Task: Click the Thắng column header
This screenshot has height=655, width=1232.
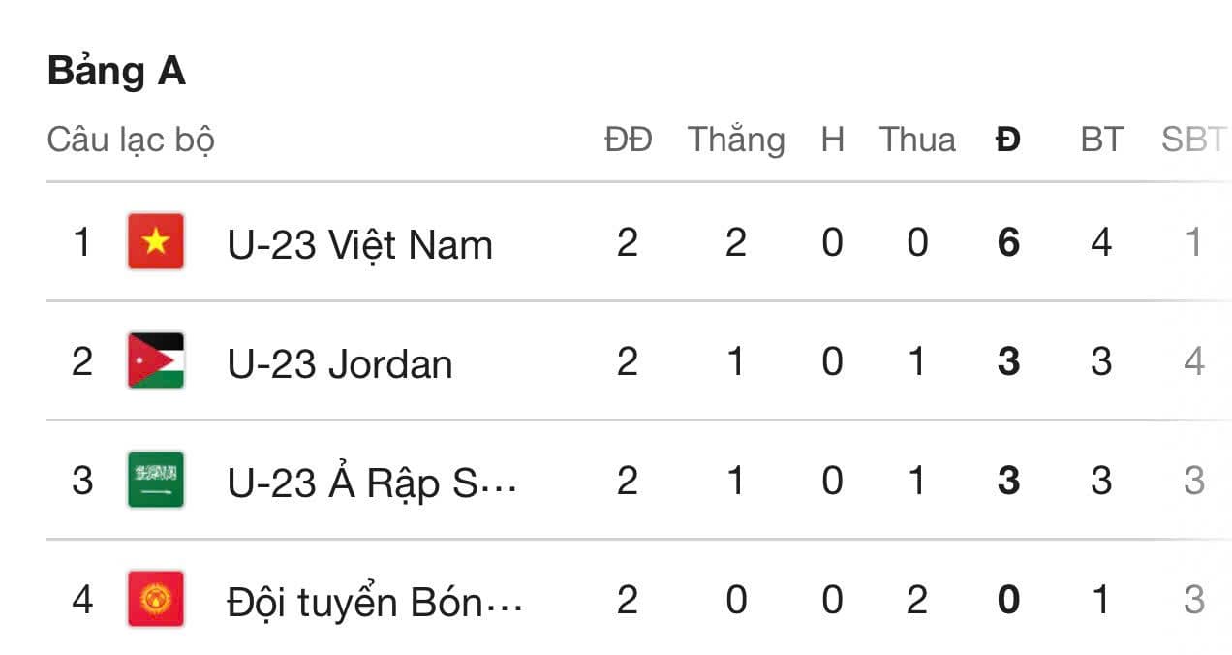Action: point(736,140)
